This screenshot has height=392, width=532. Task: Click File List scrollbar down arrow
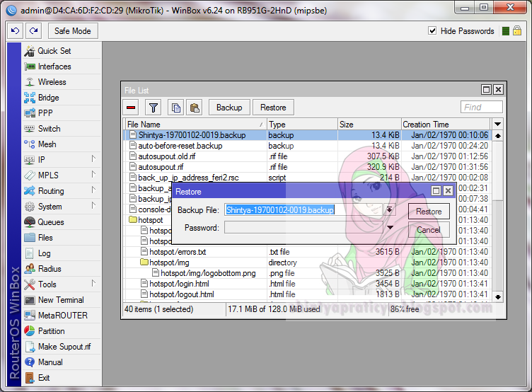[x=498, y=297]
